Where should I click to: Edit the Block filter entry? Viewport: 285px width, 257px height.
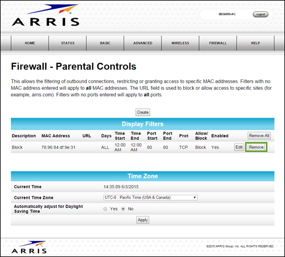pyautogui.click(x=239, y=147)
